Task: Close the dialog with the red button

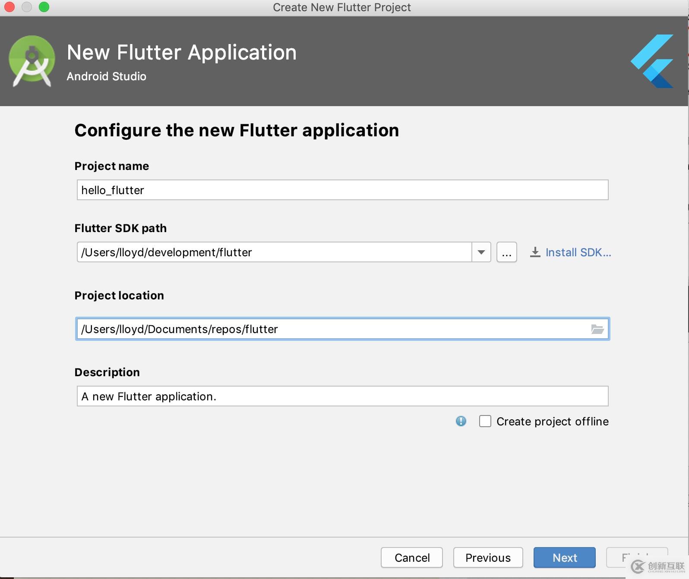Action: (9, 7)
